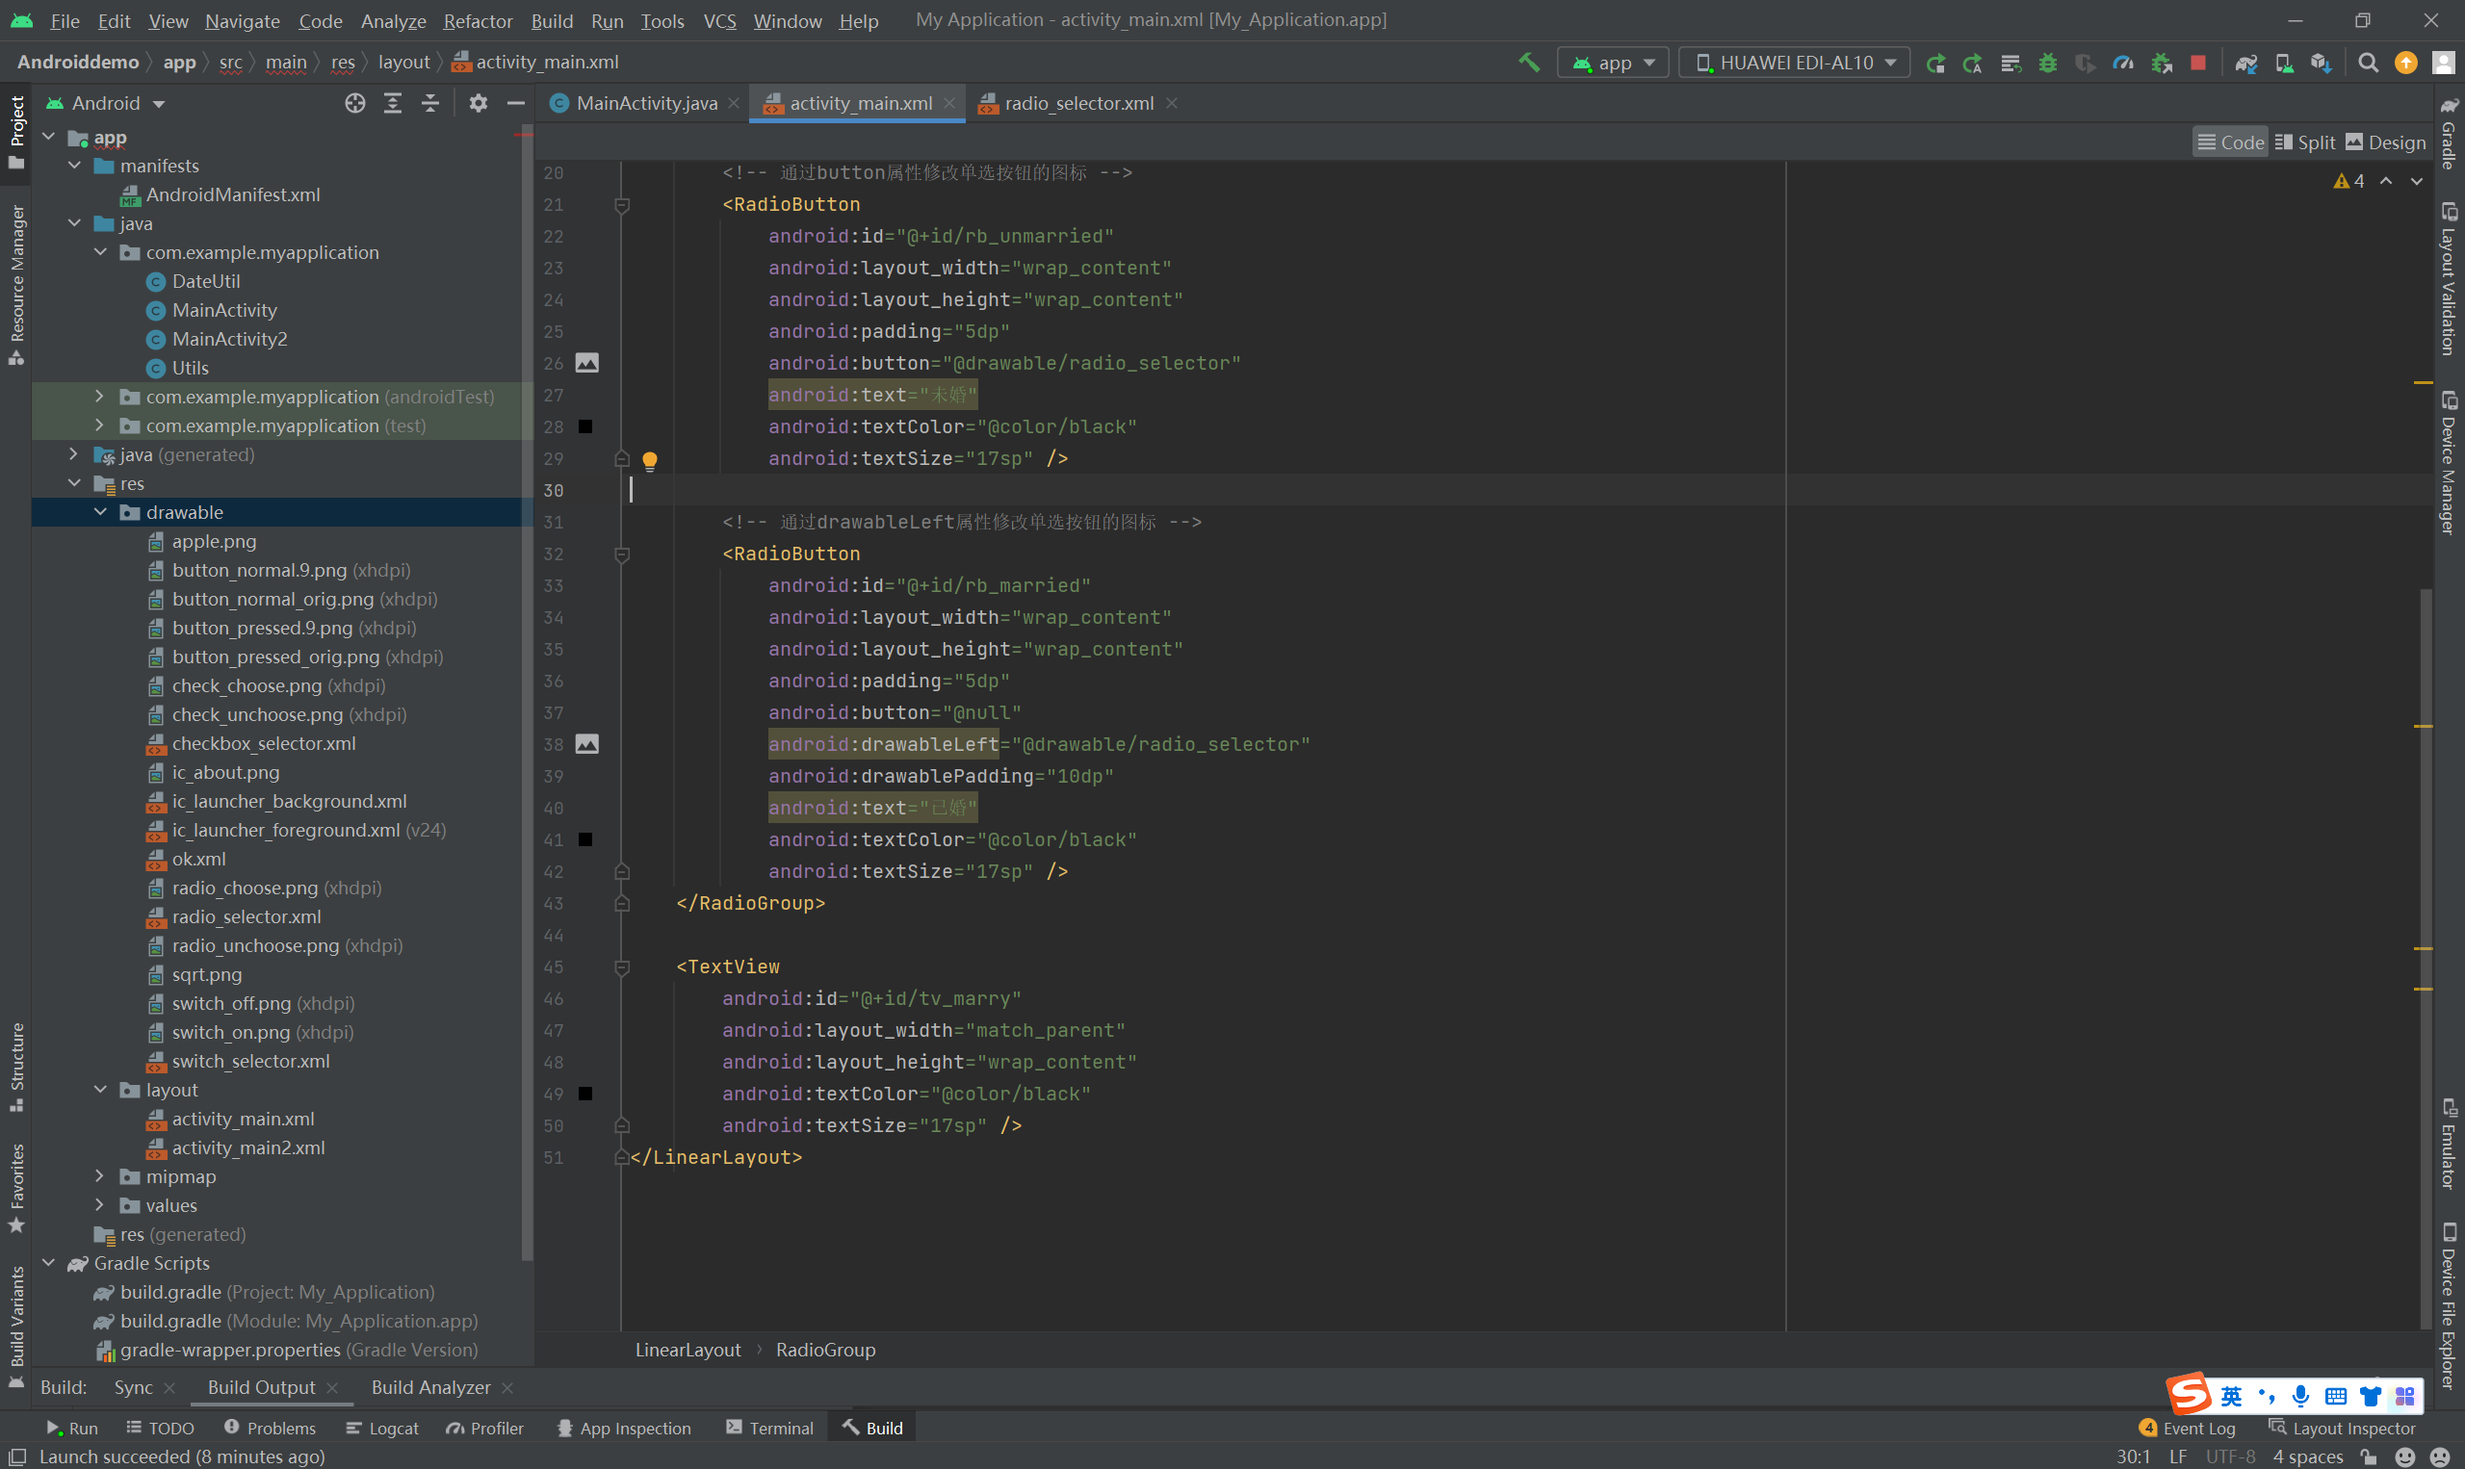This screenshot has height=1469, width=2465.
Task: Sync project with Gradle files elephant icon
Action: pos(2245,63)
